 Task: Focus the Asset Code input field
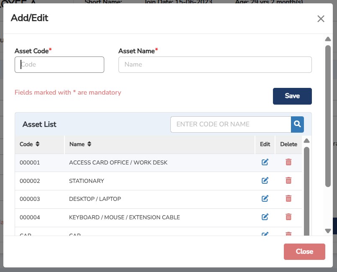[59, 65]
